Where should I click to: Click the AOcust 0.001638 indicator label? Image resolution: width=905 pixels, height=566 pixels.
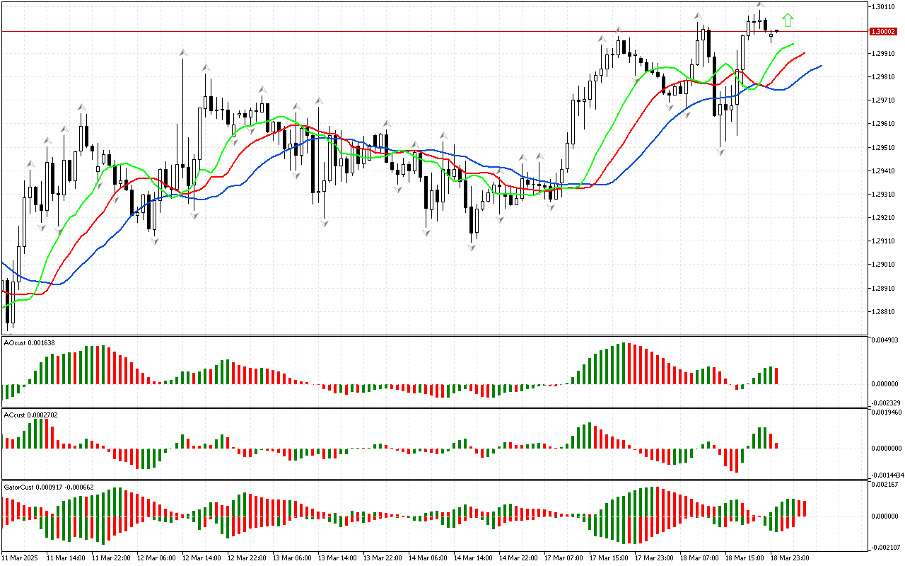point(30,342)
